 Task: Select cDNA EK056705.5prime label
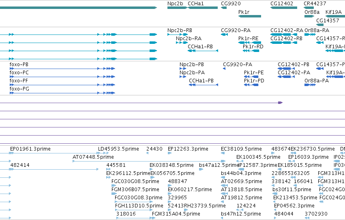(172, 174)
